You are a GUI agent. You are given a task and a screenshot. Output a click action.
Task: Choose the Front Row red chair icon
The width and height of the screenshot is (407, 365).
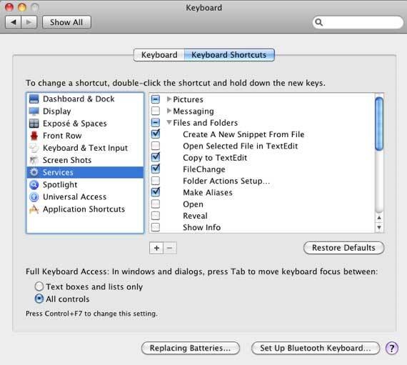[x=34, y=136]
